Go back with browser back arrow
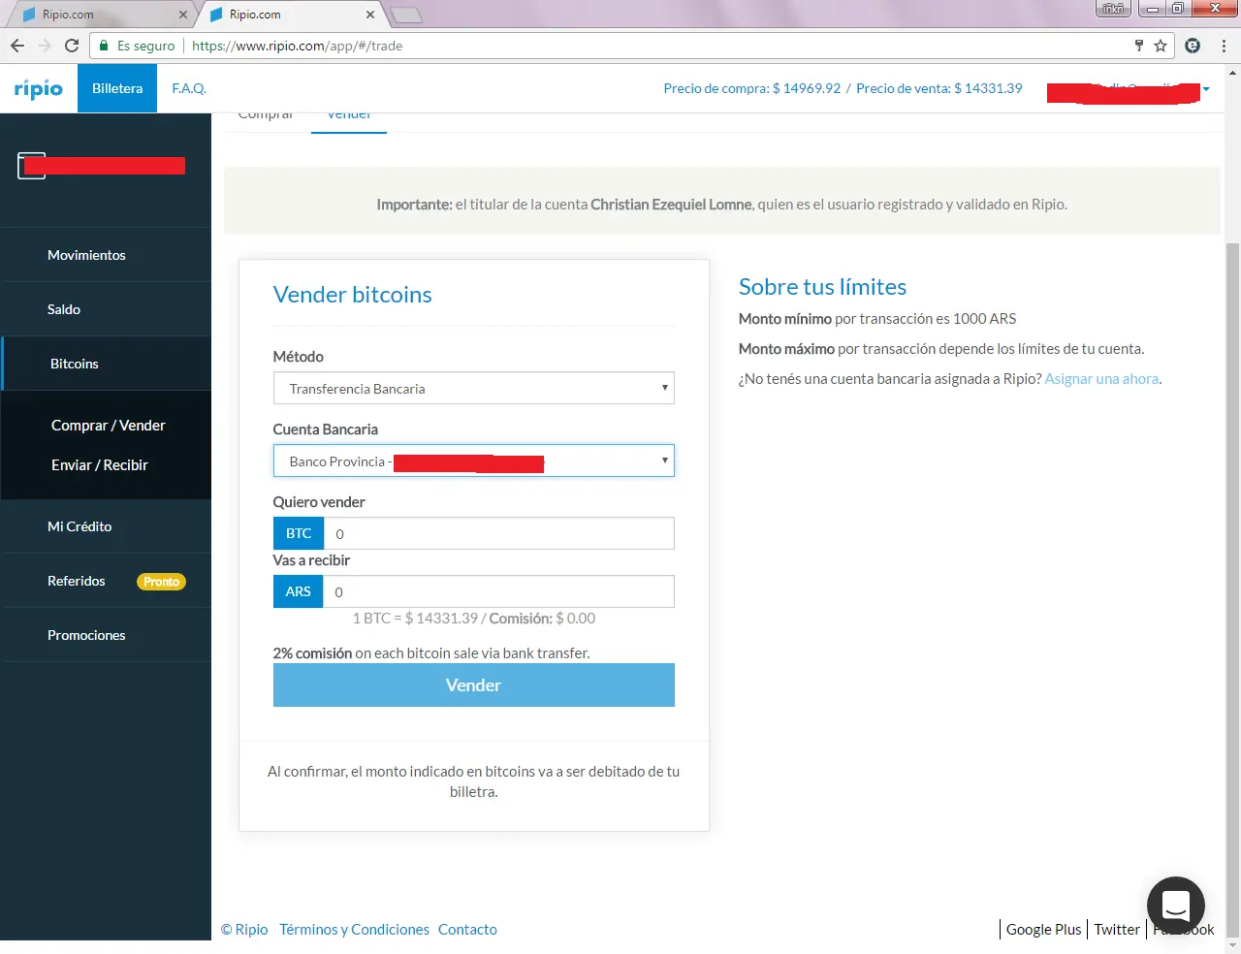Screen dimensions: 1241x954 tap(17, 46)
